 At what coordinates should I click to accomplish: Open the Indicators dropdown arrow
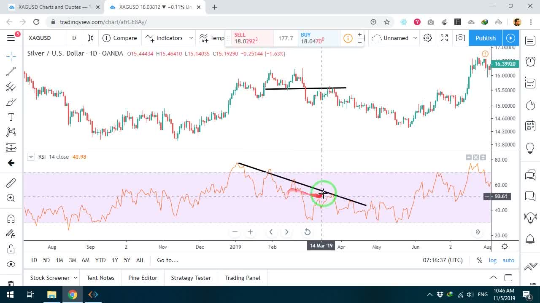(191, 38)
